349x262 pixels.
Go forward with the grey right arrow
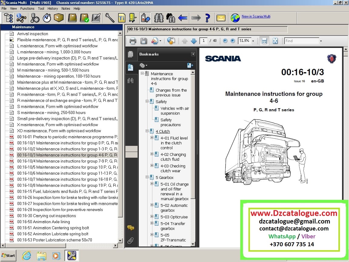pos(196,18)
